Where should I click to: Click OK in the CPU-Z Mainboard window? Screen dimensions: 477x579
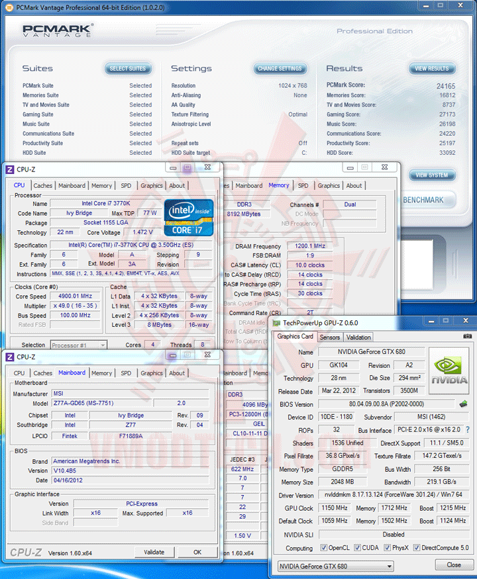[197, 552]
